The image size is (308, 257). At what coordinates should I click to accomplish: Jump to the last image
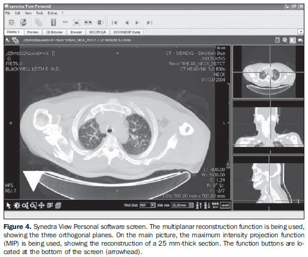(149, 23)
